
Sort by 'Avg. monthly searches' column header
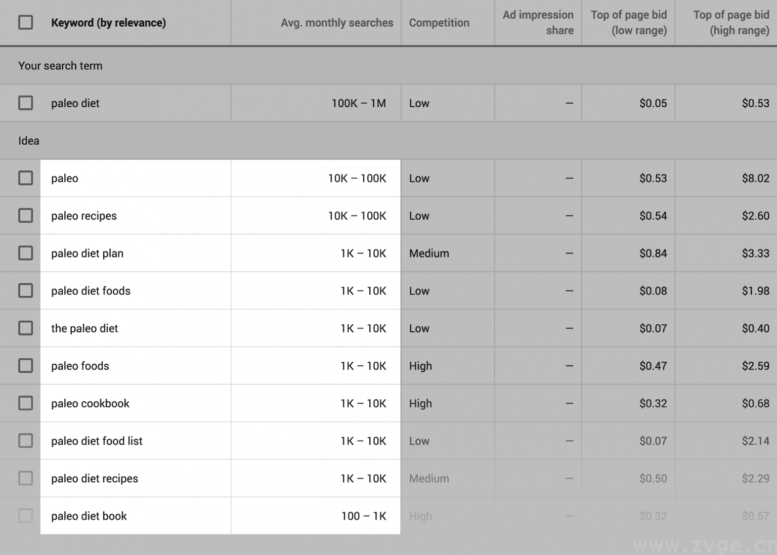click(x=337, y=23)
